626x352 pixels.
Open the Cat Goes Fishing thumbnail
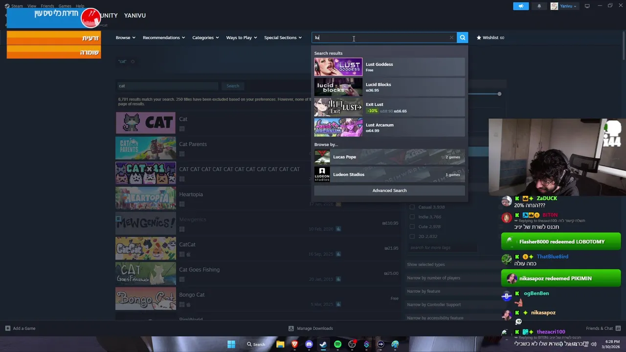click(145, 273)
